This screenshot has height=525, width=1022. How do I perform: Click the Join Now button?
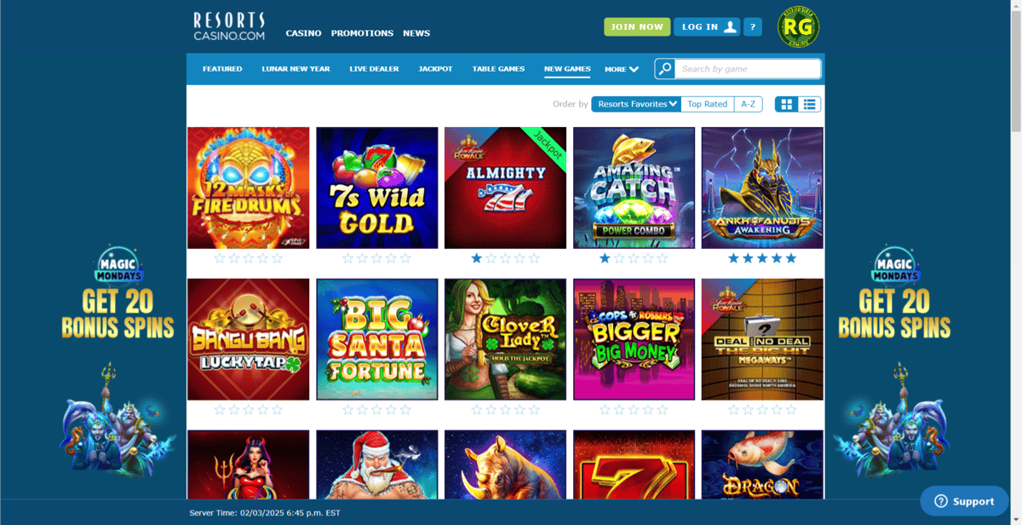point(637,27)
